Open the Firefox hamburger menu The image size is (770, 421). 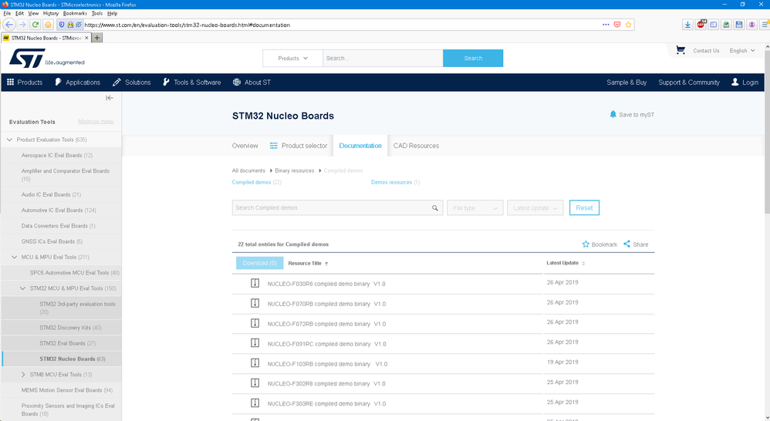(x=765, y=25)
